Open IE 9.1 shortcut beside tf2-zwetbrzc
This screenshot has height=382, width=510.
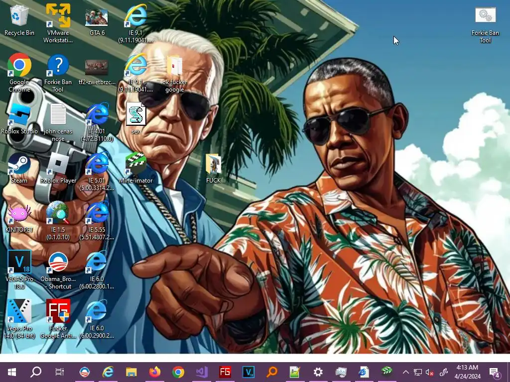(135, 73)
